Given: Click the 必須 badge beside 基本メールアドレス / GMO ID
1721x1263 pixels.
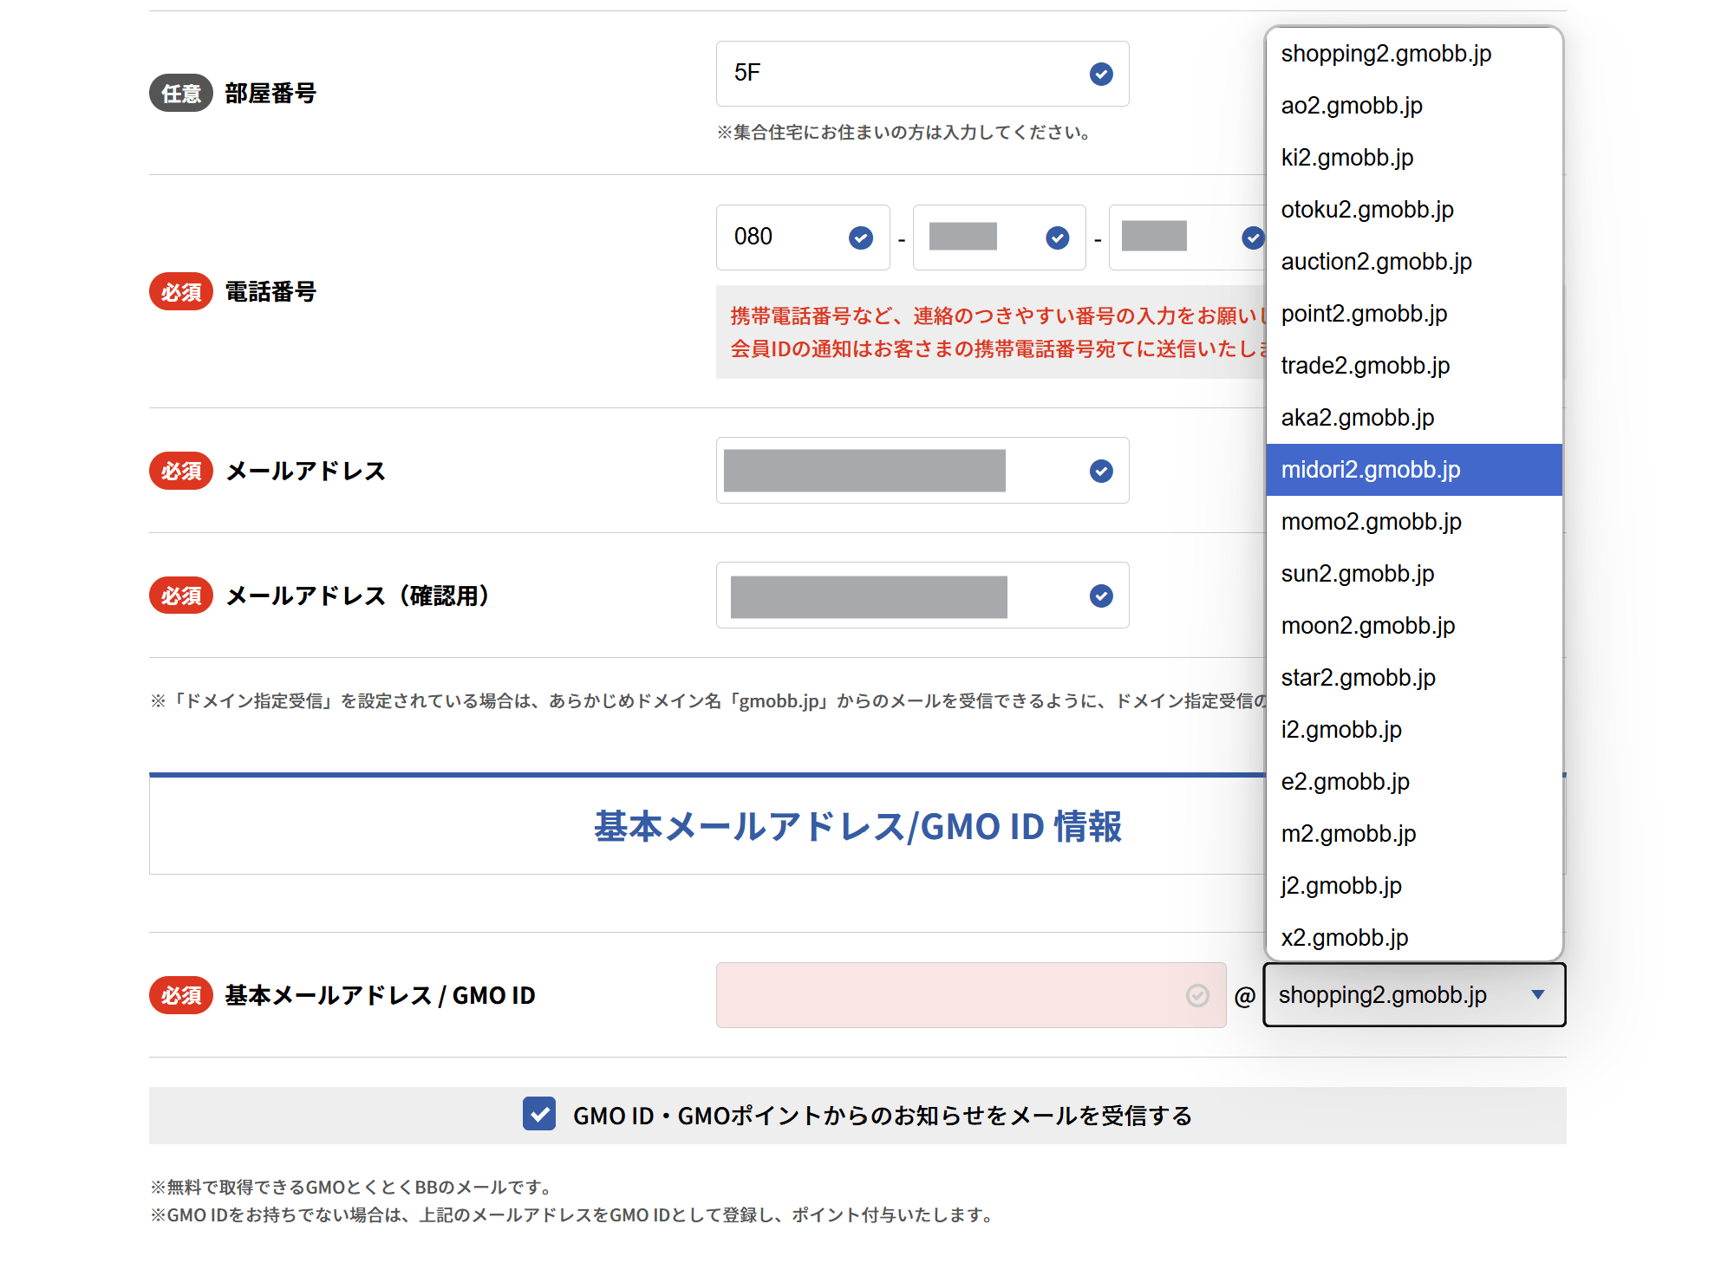Looking at the screenshot, I should click(181, 995).
